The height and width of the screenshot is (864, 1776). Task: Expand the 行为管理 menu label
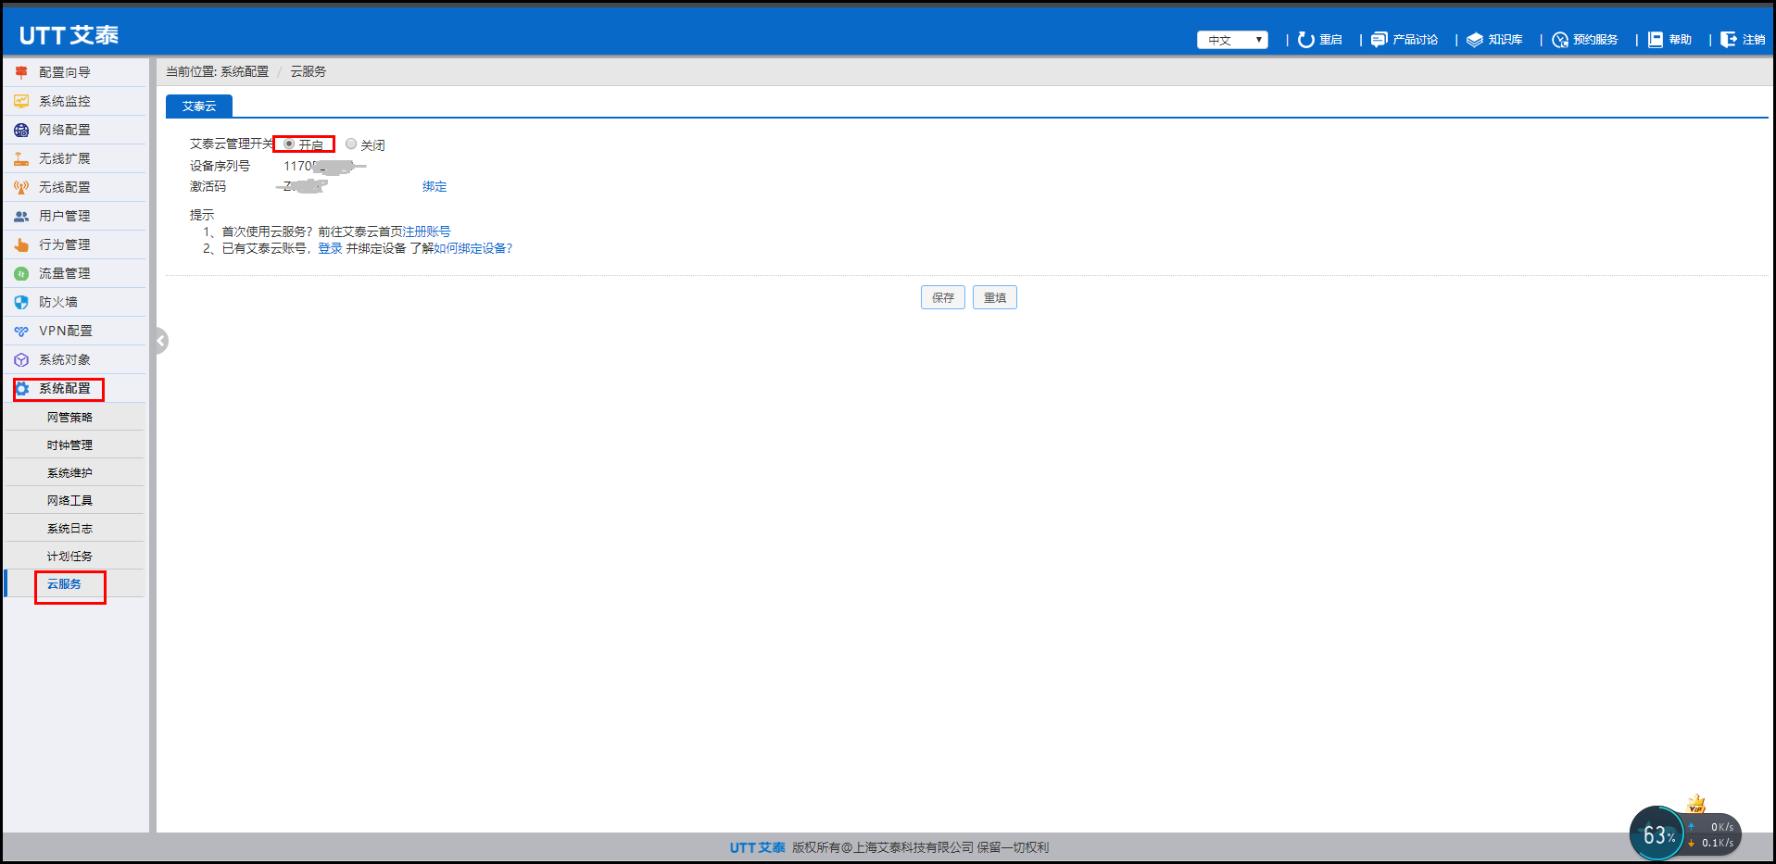[x=65, y=244]
